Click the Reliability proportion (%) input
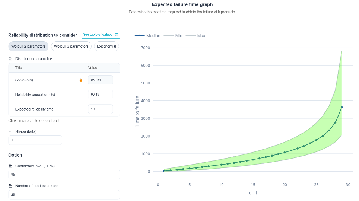The image size is (359, 201). click(100, 95)
